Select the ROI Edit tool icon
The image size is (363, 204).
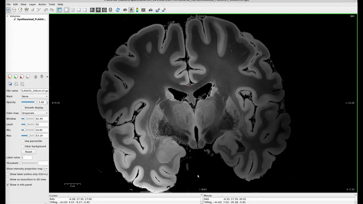pos(33,10)
